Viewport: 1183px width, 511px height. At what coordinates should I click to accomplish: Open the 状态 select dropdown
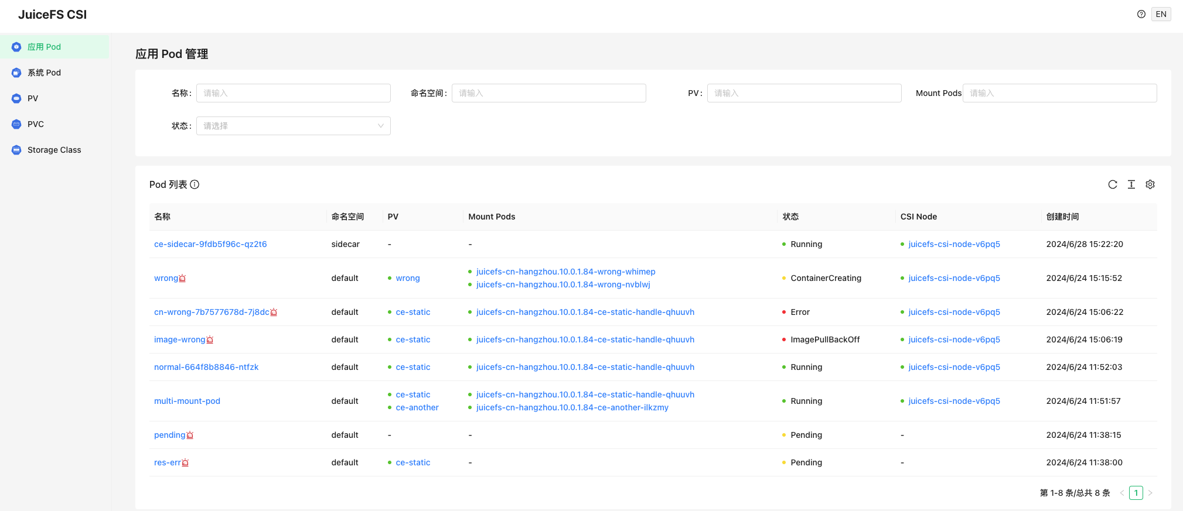point(294,126)
